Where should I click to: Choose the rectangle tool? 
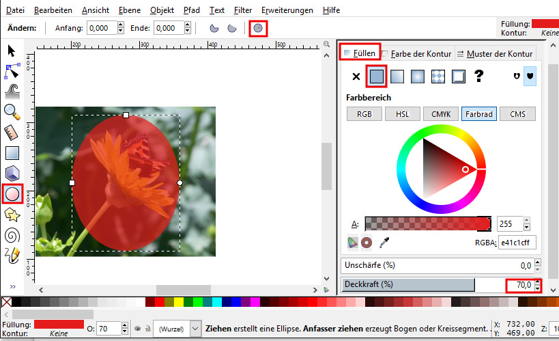click(12, 153)
